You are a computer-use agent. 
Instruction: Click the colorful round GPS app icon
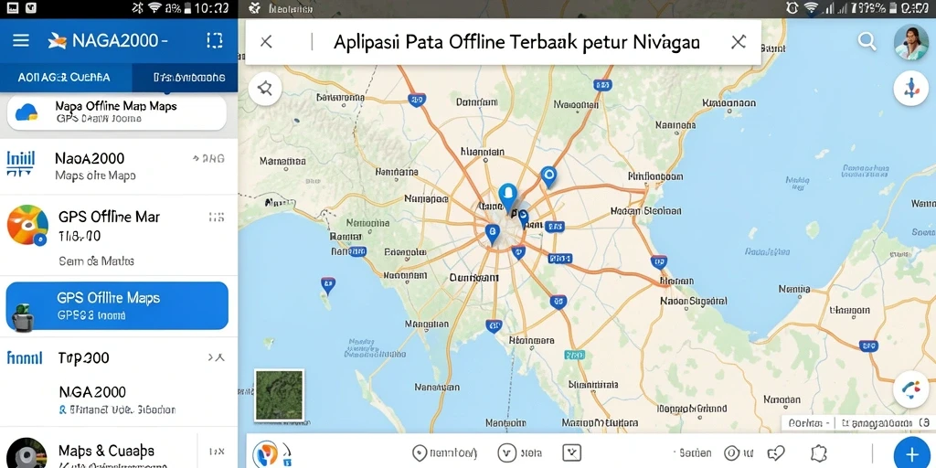tap(27, 226)
